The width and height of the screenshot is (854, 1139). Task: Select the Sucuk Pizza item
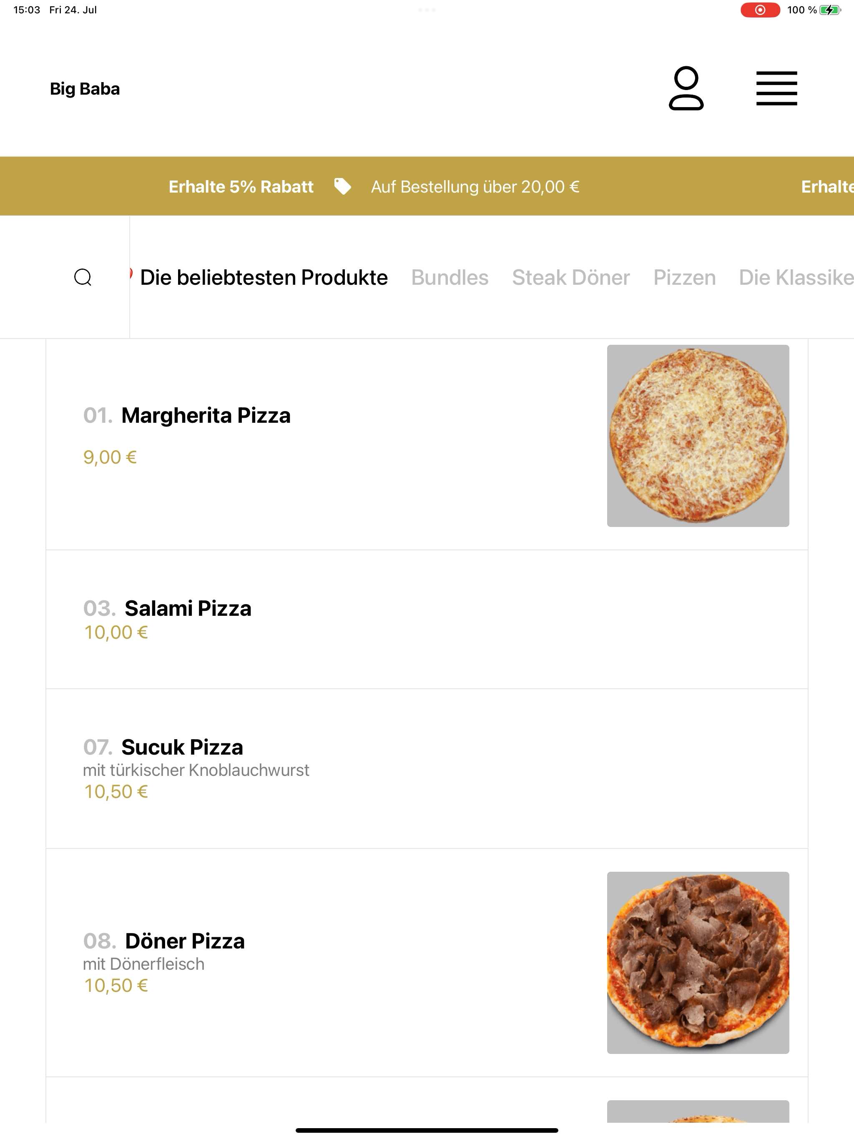(427, 768)
